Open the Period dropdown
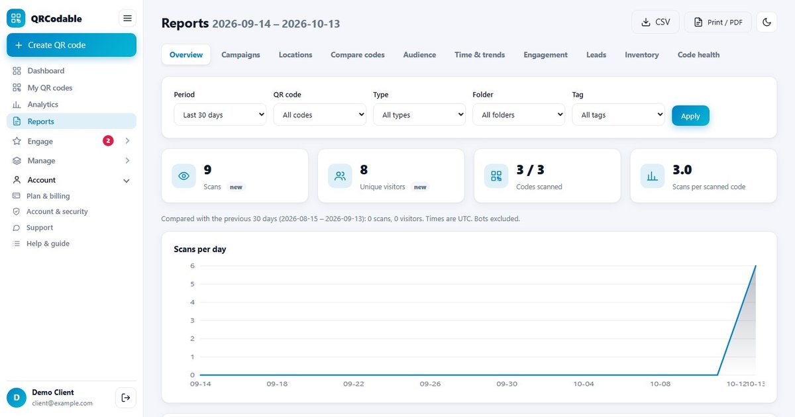 click(220, 115)
